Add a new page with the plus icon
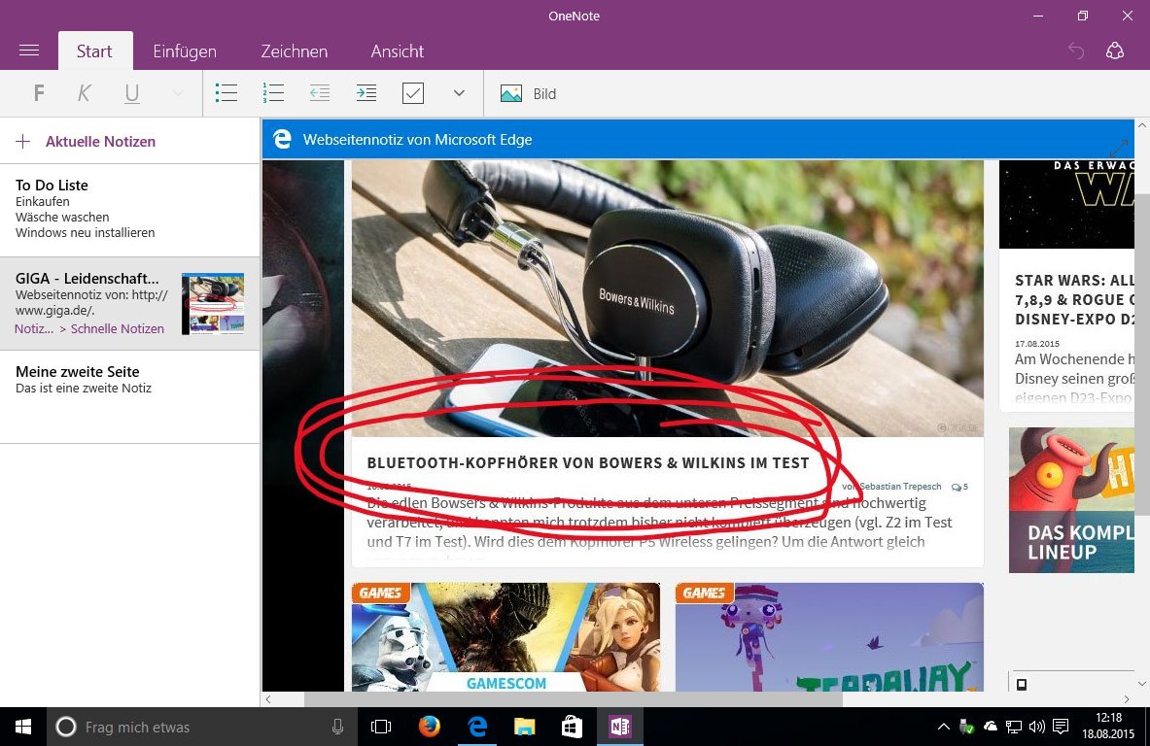This screenshot has height=746, width=1150. click(x=23, y=142)
